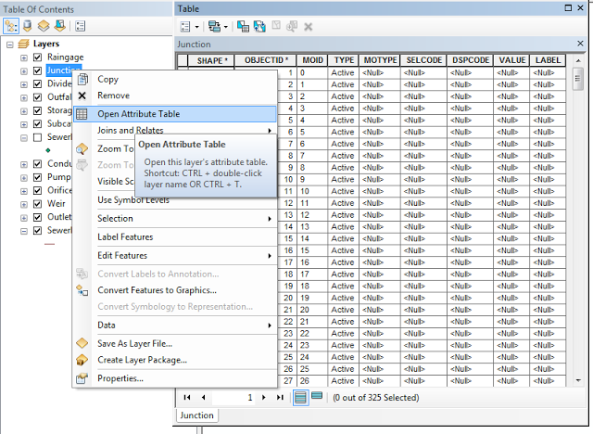Expand the Raingage layer node
Screen dimensions: 593x434
click(x=24, y=57)
